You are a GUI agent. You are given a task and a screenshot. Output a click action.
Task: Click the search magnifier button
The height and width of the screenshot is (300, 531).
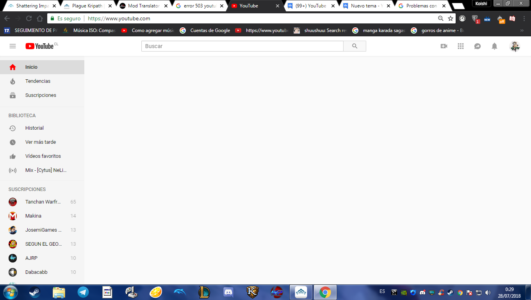pos(355,46)
